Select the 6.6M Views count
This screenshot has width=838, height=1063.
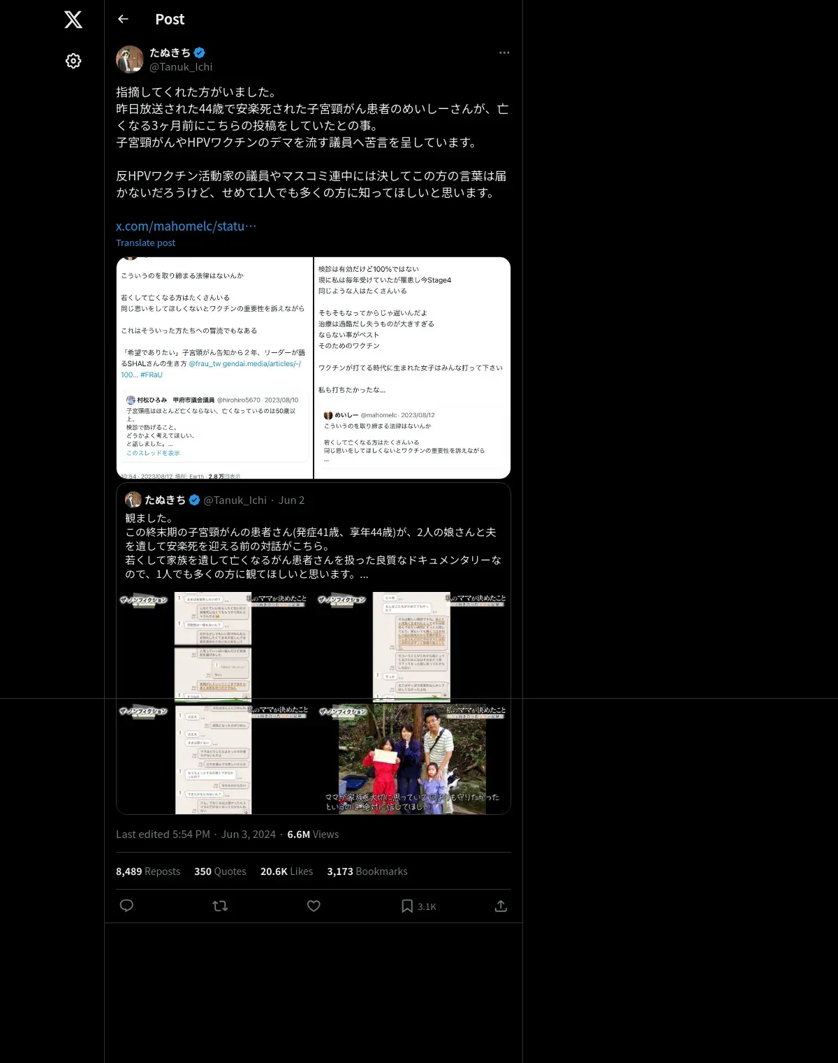pos(313,834)
